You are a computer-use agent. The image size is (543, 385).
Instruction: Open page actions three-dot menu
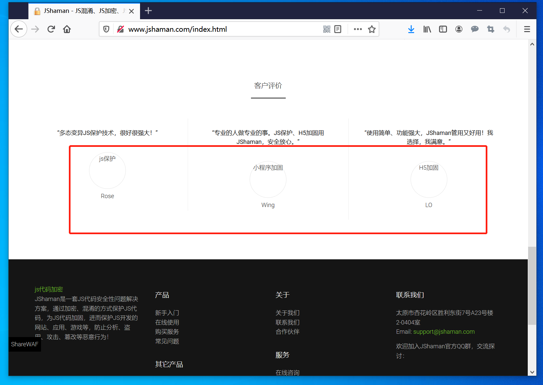[x=358, y=29]
